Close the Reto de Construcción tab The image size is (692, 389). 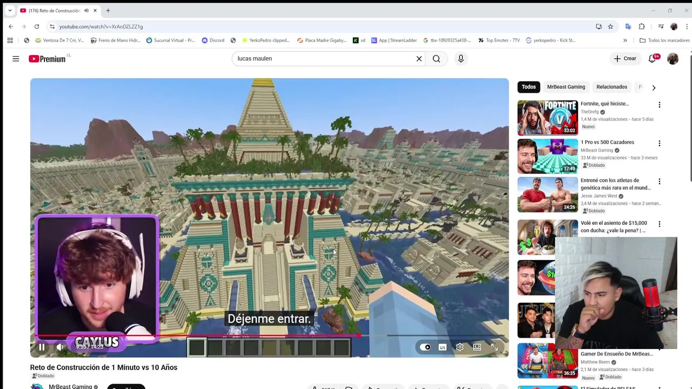(95, 10)
